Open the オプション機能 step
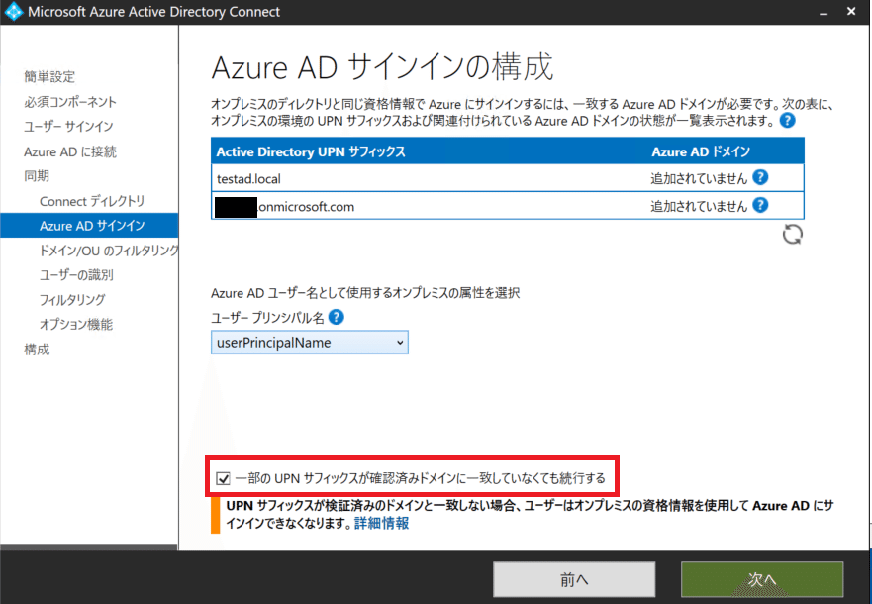872x604 pixels. point(76,324)
